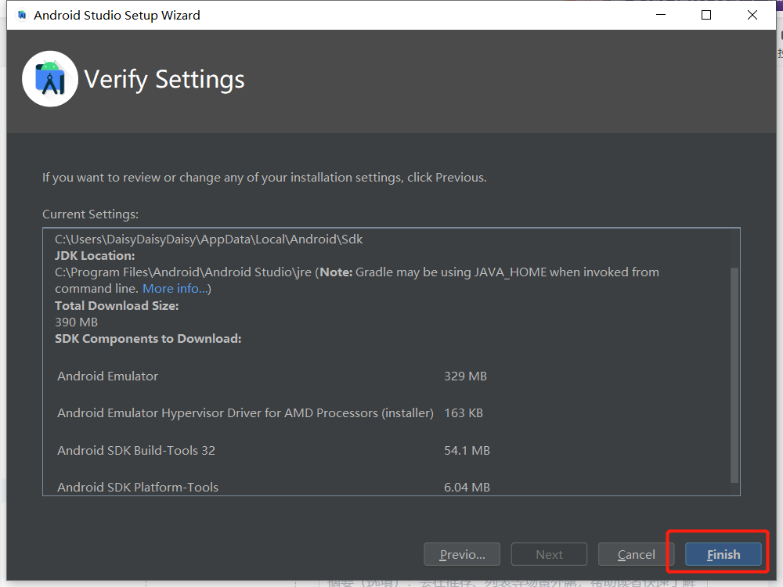Close the Setup Wizard window
This screenshot has height=587, width=783.
click(x=752, y=15)
